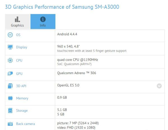
Task: Click the Back camera icon
Action: [10, 124]
